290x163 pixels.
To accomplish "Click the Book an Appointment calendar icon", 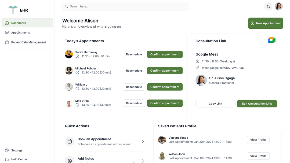I will 70,142.
